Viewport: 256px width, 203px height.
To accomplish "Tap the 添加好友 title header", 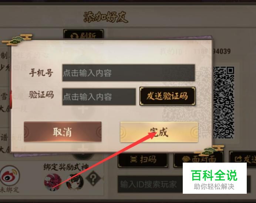I will [x=106, y=17].
